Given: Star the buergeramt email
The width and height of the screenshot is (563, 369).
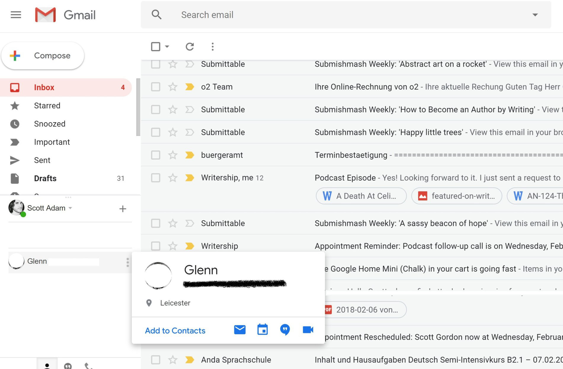Looking at the screenshot, I should click(x=173, y=155).
